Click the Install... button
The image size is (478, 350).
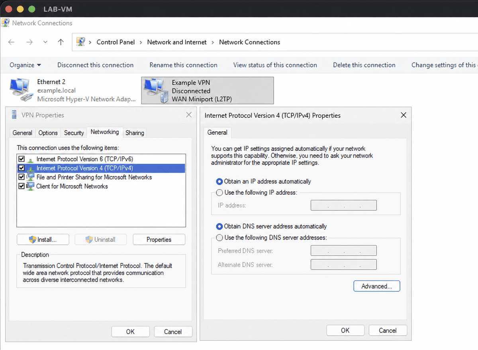coord(43,239)
